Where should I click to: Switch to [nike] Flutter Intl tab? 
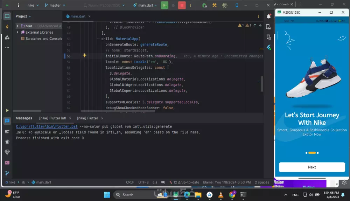[53, 118]
